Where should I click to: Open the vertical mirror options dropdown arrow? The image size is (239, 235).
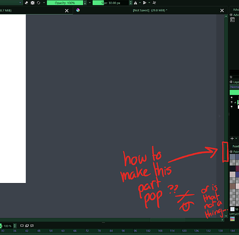tap(149, 3)
